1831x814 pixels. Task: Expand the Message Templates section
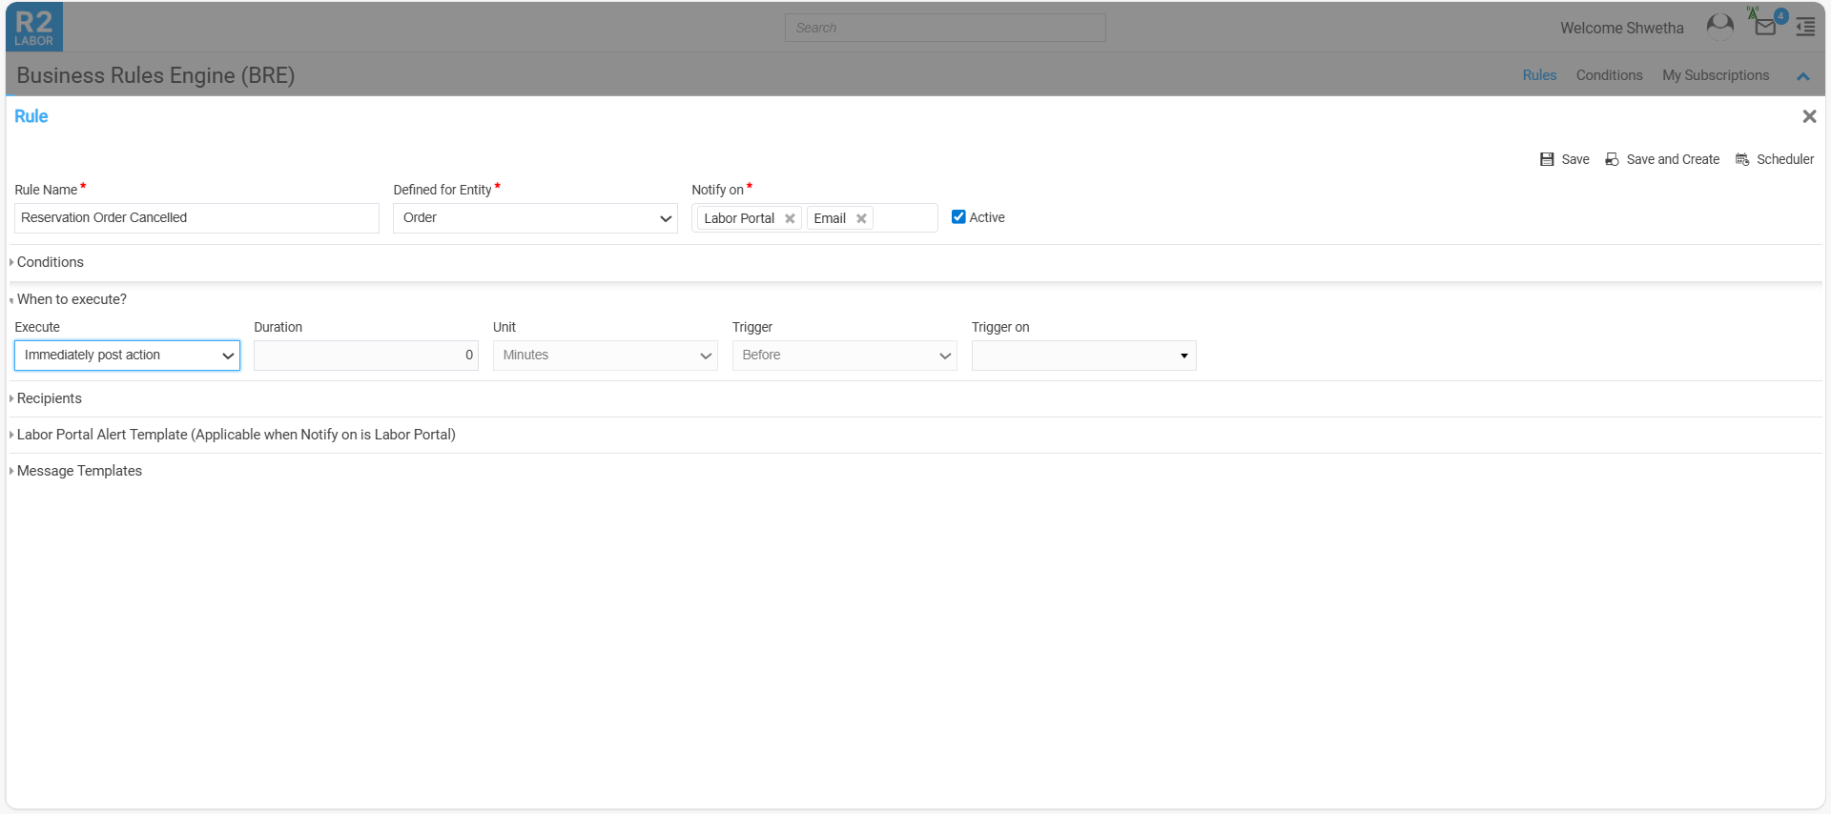(79, 471)
